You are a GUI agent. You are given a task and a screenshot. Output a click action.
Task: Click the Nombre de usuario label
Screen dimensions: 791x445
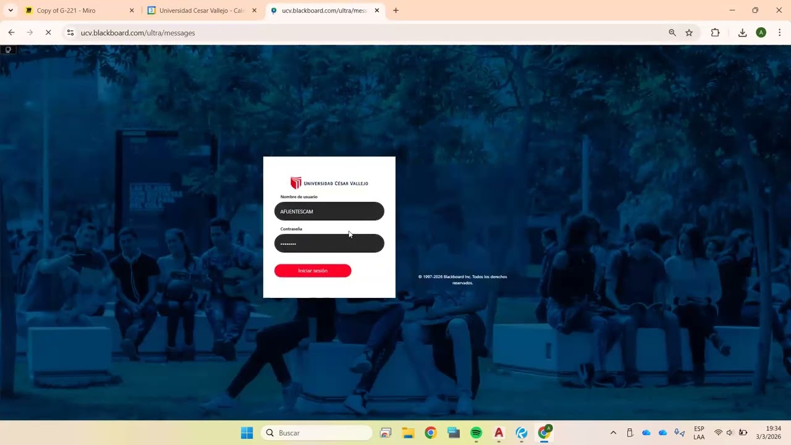tap(299, 197)
